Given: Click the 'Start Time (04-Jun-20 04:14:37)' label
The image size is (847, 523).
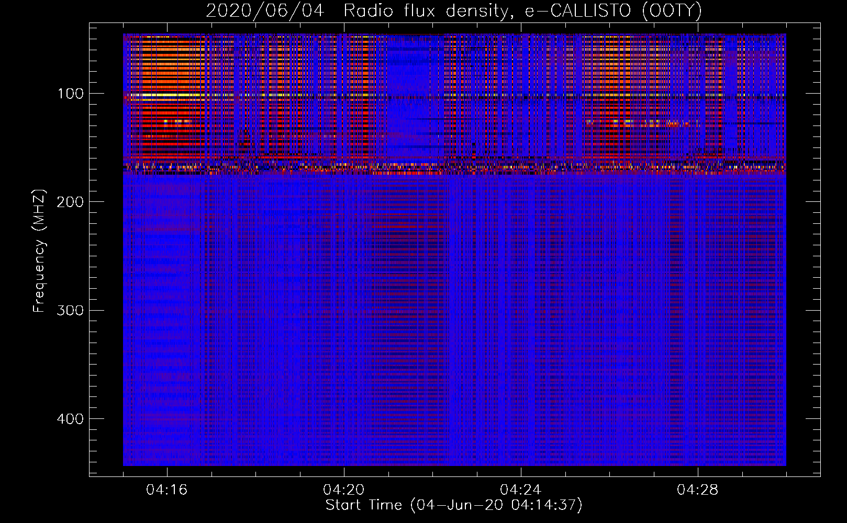Looking at the screenshot, I should point(454,505).
